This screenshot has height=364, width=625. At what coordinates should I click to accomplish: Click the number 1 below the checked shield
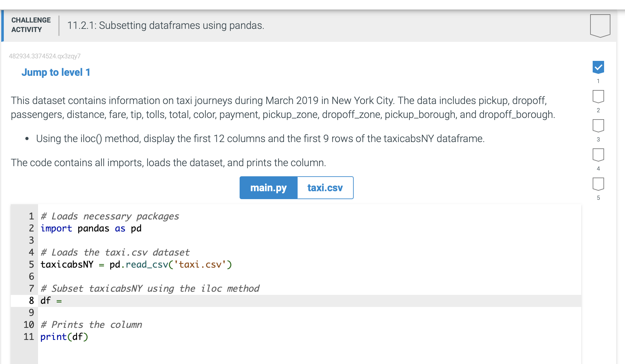(x=598, y=81)
